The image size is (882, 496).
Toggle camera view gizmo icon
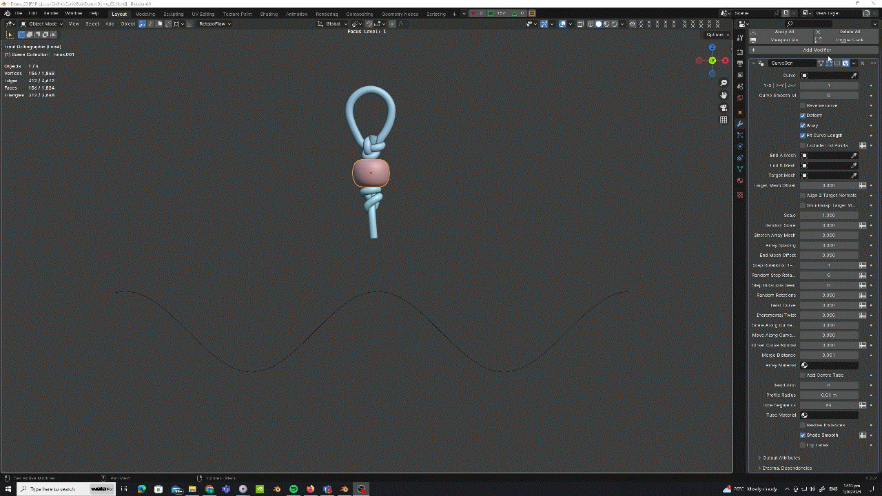click(x=724, y=107)
